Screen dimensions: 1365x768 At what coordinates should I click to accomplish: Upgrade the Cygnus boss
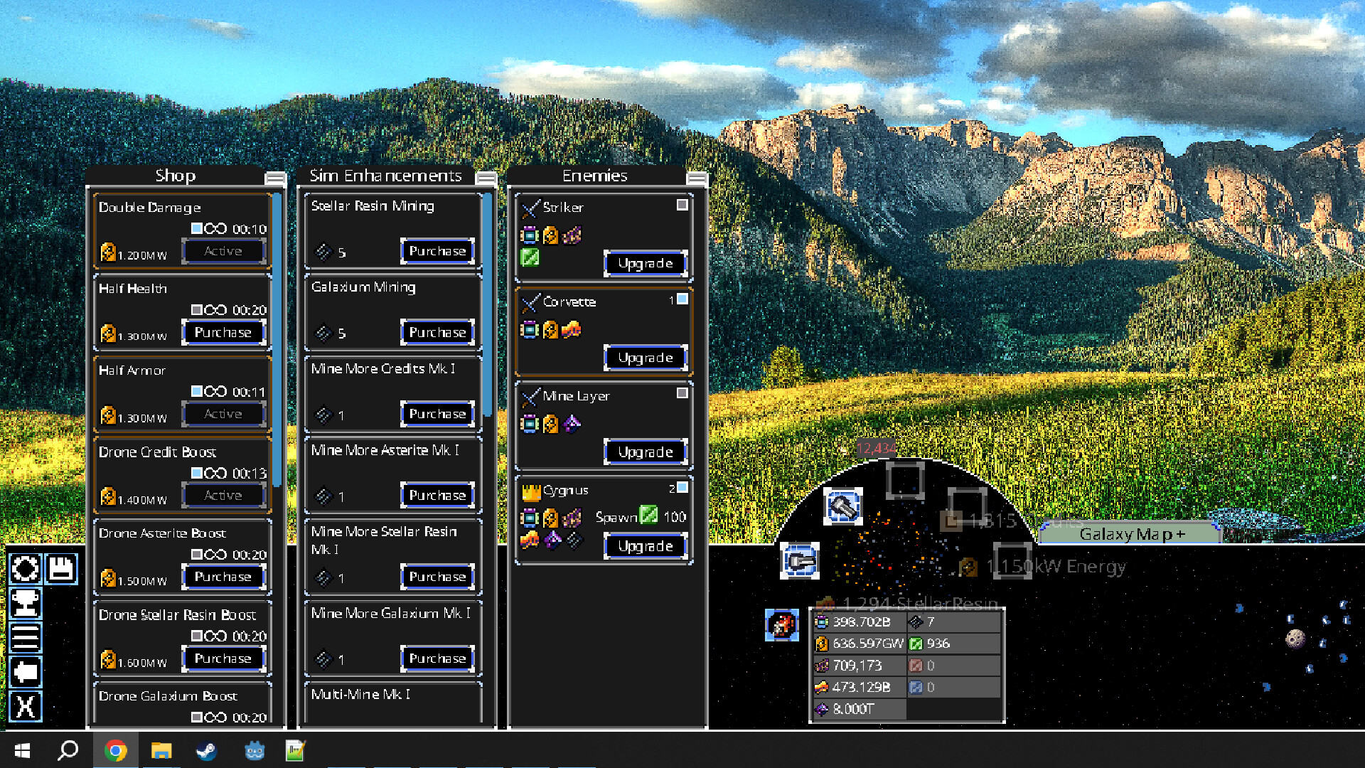pyautogui.click(x=646, y=546)
